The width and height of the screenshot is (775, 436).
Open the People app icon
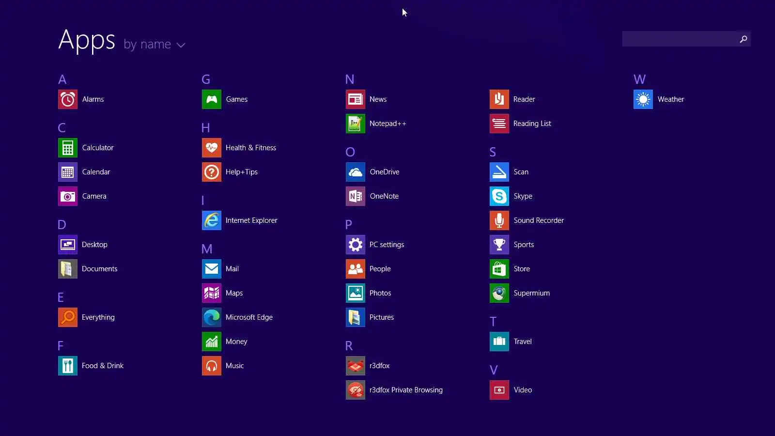356,269
